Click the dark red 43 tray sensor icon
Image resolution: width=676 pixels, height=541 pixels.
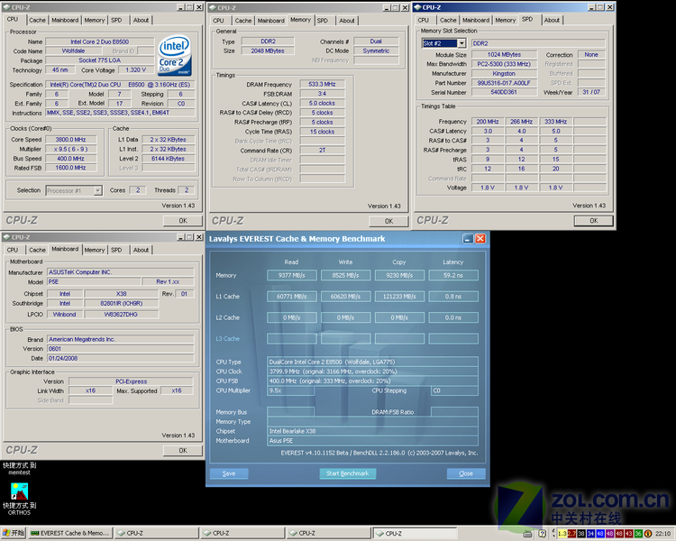click(x=628, y=534)
